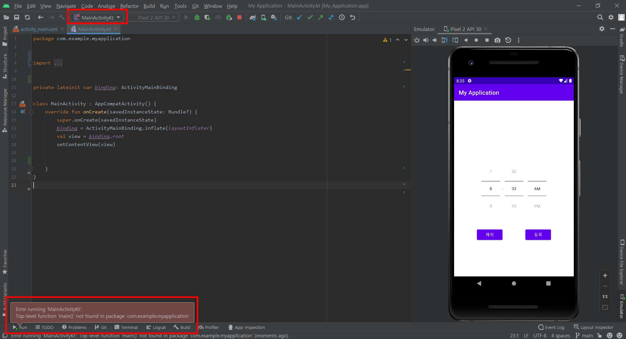The height and width of the screenshot is (339, 626).
Task: Rotate emulator left icon
Action: 445,40
